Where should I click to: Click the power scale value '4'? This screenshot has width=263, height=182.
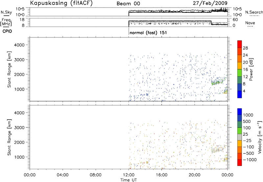tap(244, 91)
